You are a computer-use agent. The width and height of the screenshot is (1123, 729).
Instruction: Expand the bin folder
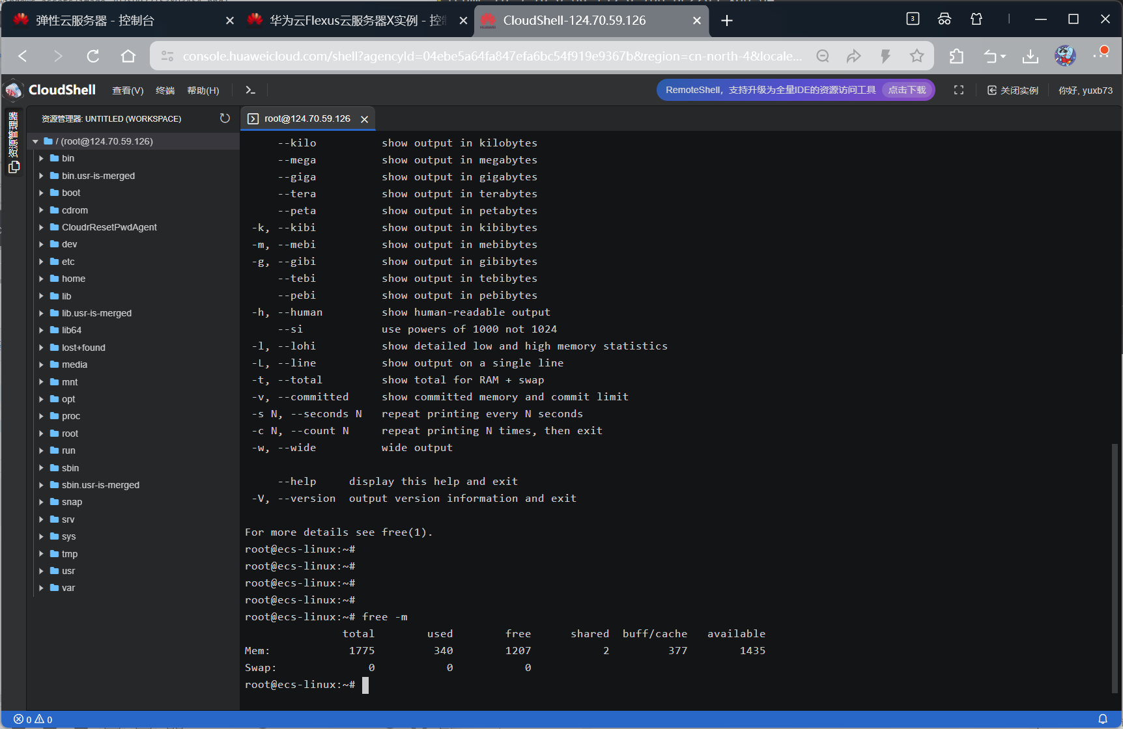41,158
